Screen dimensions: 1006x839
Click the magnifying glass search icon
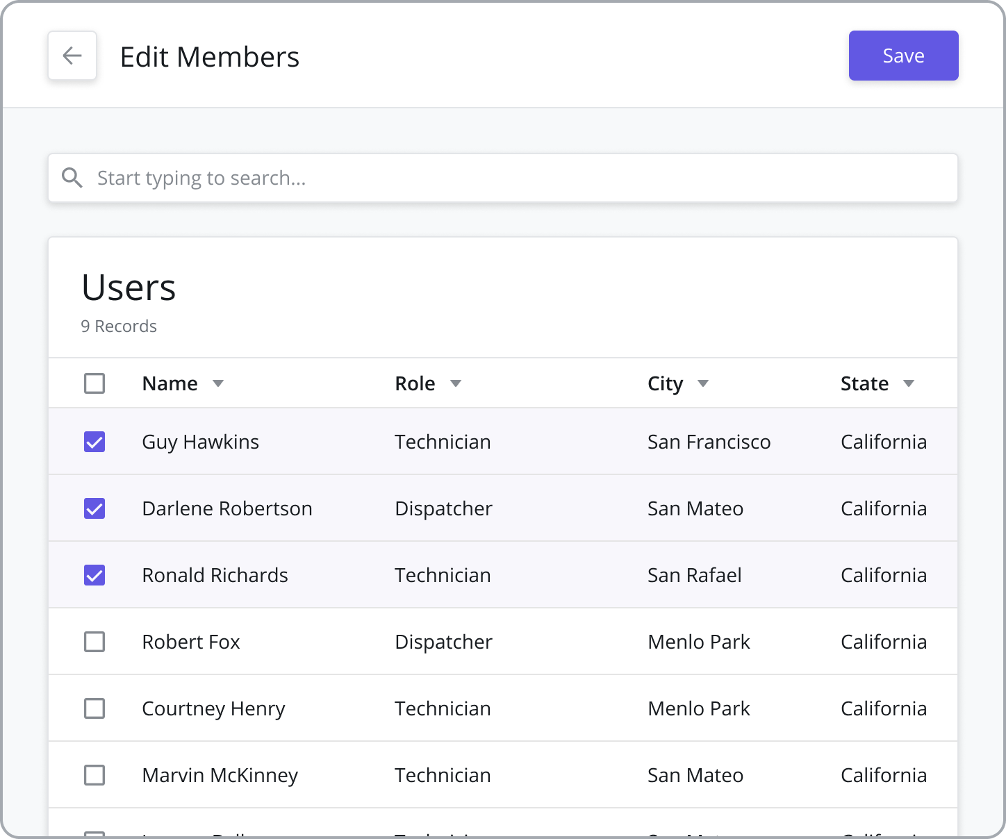72,178
